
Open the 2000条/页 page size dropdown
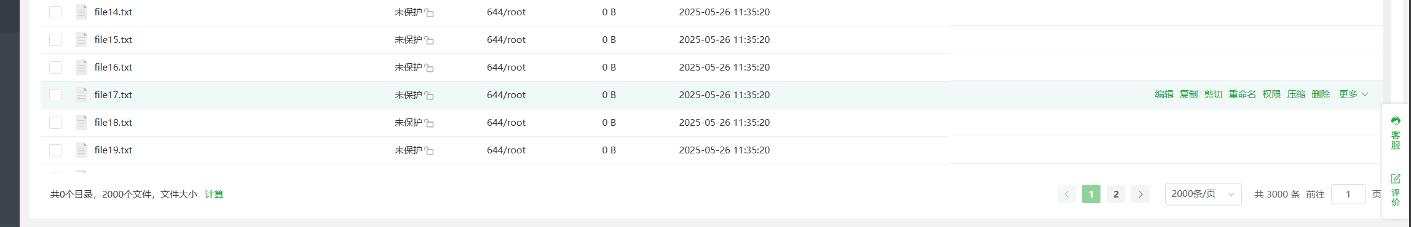pos(1203,194)
